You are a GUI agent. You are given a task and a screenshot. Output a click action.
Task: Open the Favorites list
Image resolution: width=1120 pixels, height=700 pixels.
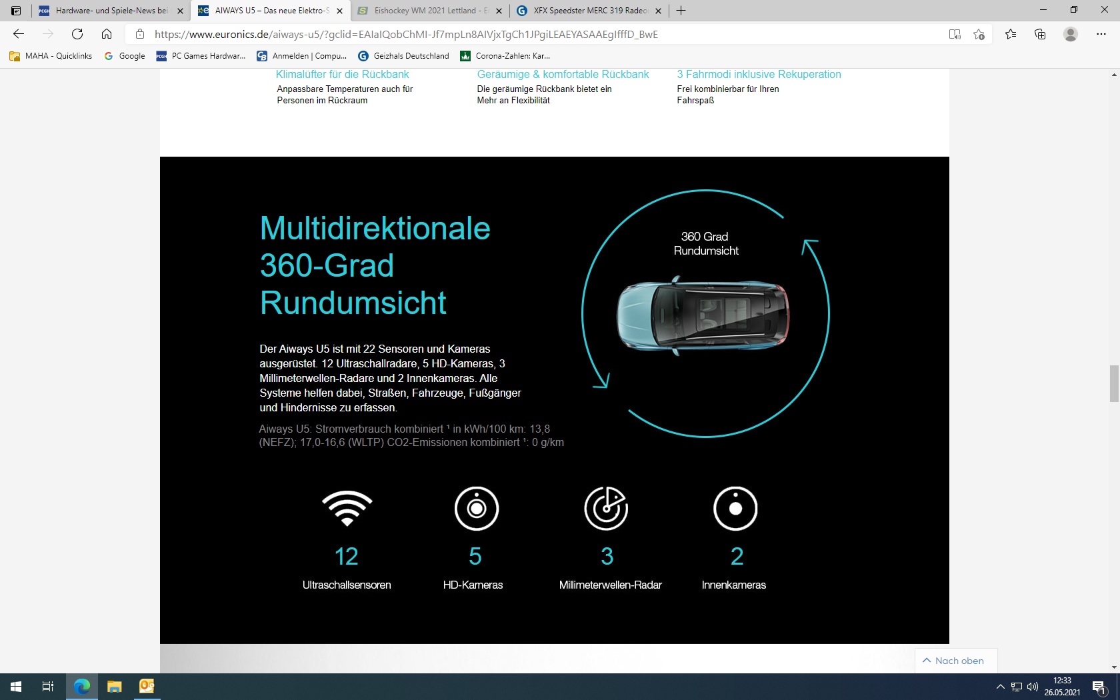pyautogui.click(x=1011, y=34)
